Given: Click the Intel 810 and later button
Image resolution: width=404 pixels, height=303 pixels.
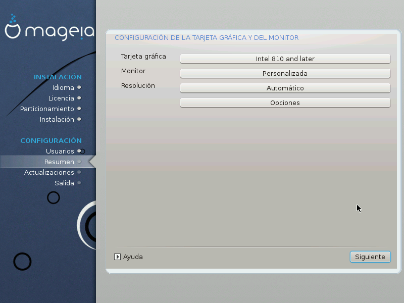Looking at the screenshot, I should click(285, 59).
